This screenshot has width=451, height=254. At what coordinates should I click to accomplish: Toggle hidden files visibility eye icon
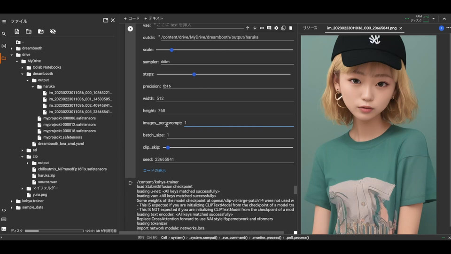tap(53, 32)
